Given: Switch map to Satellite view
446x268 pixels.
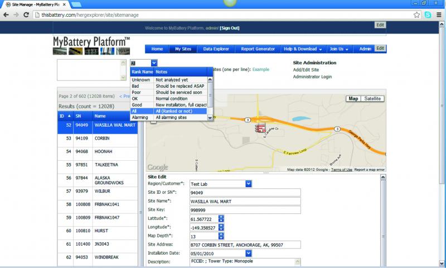Looking at the screenshot, I should pyautogui.click(x=372, y=98).
